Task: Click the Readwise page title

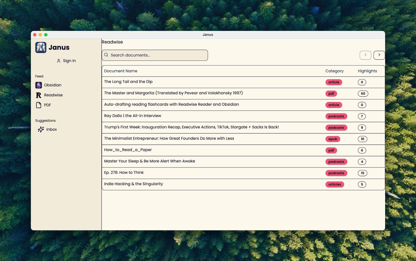Action: pos(112,42)
